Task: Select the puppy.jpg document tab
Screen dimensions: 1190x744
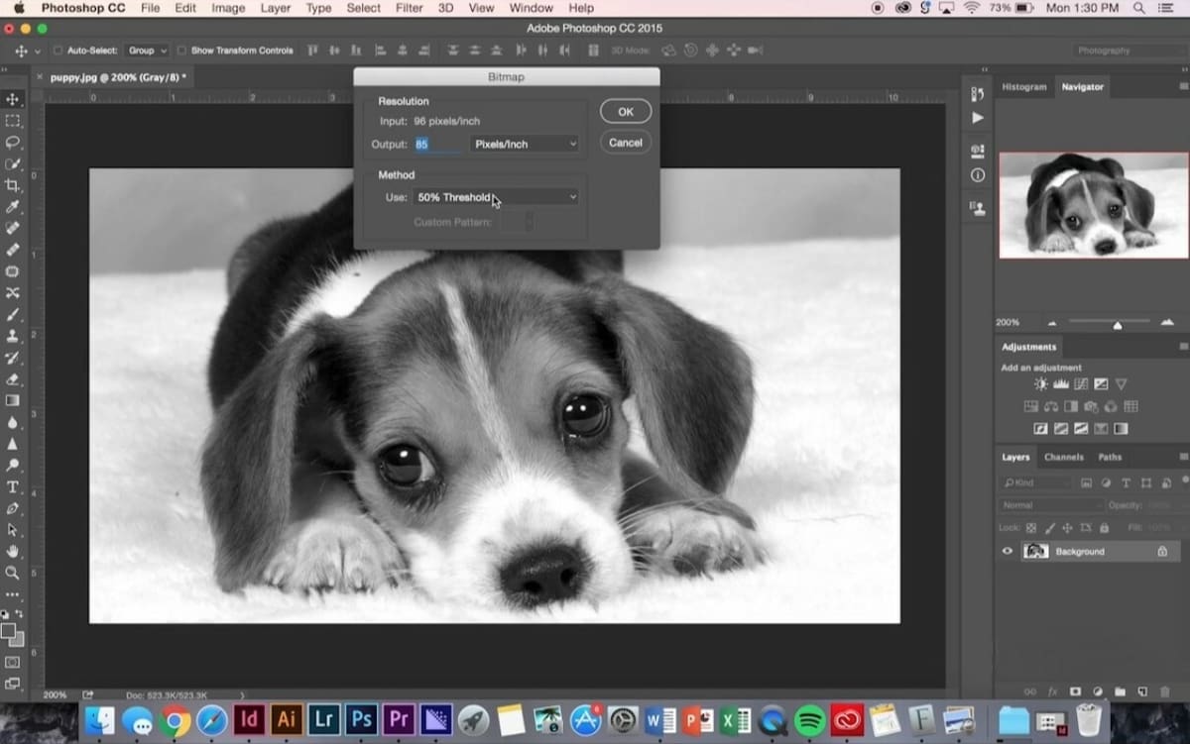Action: pyautogui.click(x=118, y=76)
